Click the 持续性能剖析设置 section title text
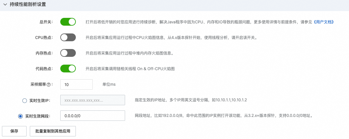The width and height of the screenshot is (349, 139). coord(28,5)
